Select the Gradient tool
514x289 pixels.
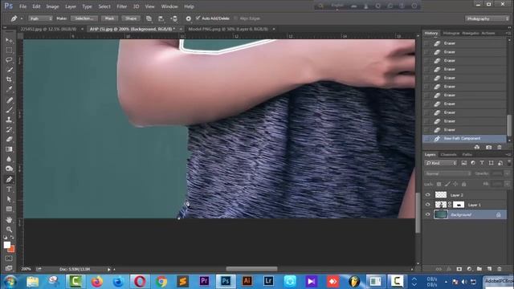coord(9,149)
